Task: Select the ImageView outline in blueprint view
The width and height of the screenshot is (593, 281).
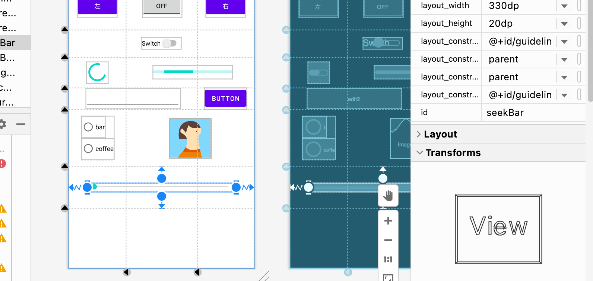Action: click(x=400, y=138)
